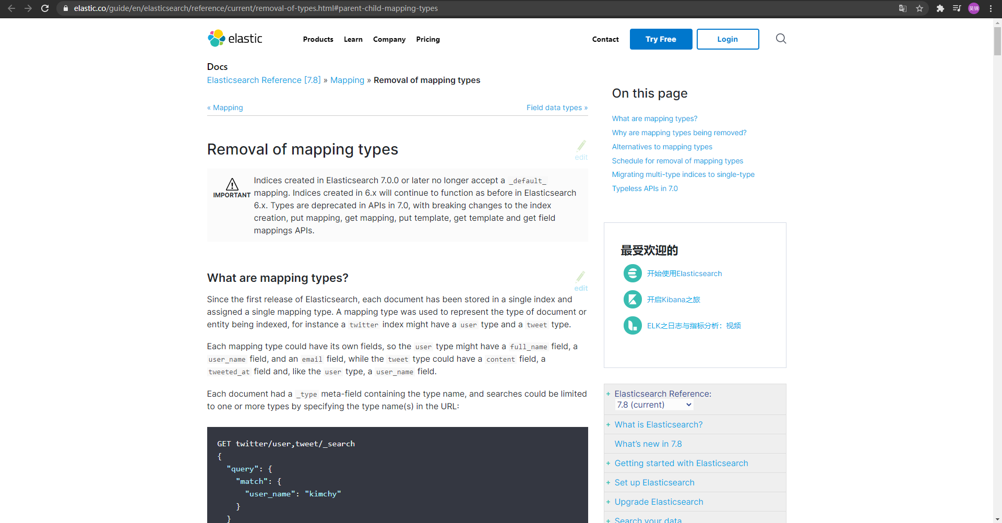This screenshot has width=1002, height=523.
Task: Jump to Schedule for removal of mapping types
Action: click(677, 161)
